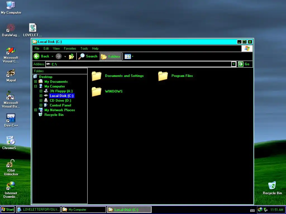Select the Recycle Bin desktop icon
286x214 pixels.
coord(272,186)
